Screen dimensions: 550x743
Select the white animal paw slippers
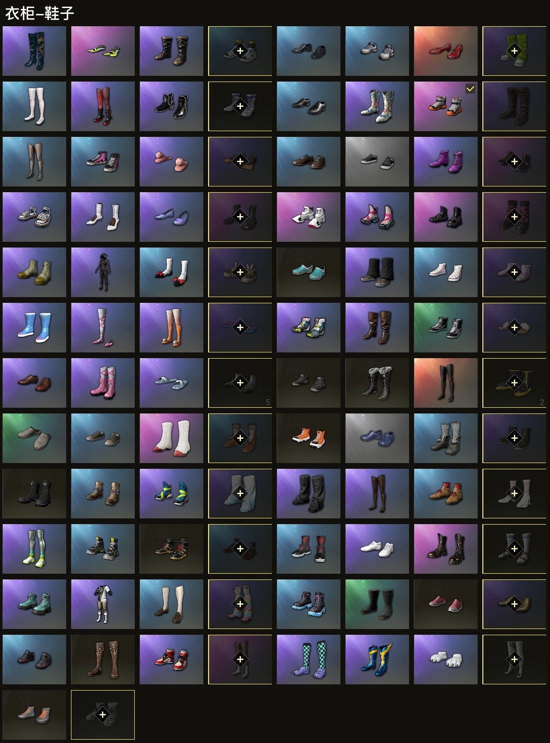tap(446, 660)
